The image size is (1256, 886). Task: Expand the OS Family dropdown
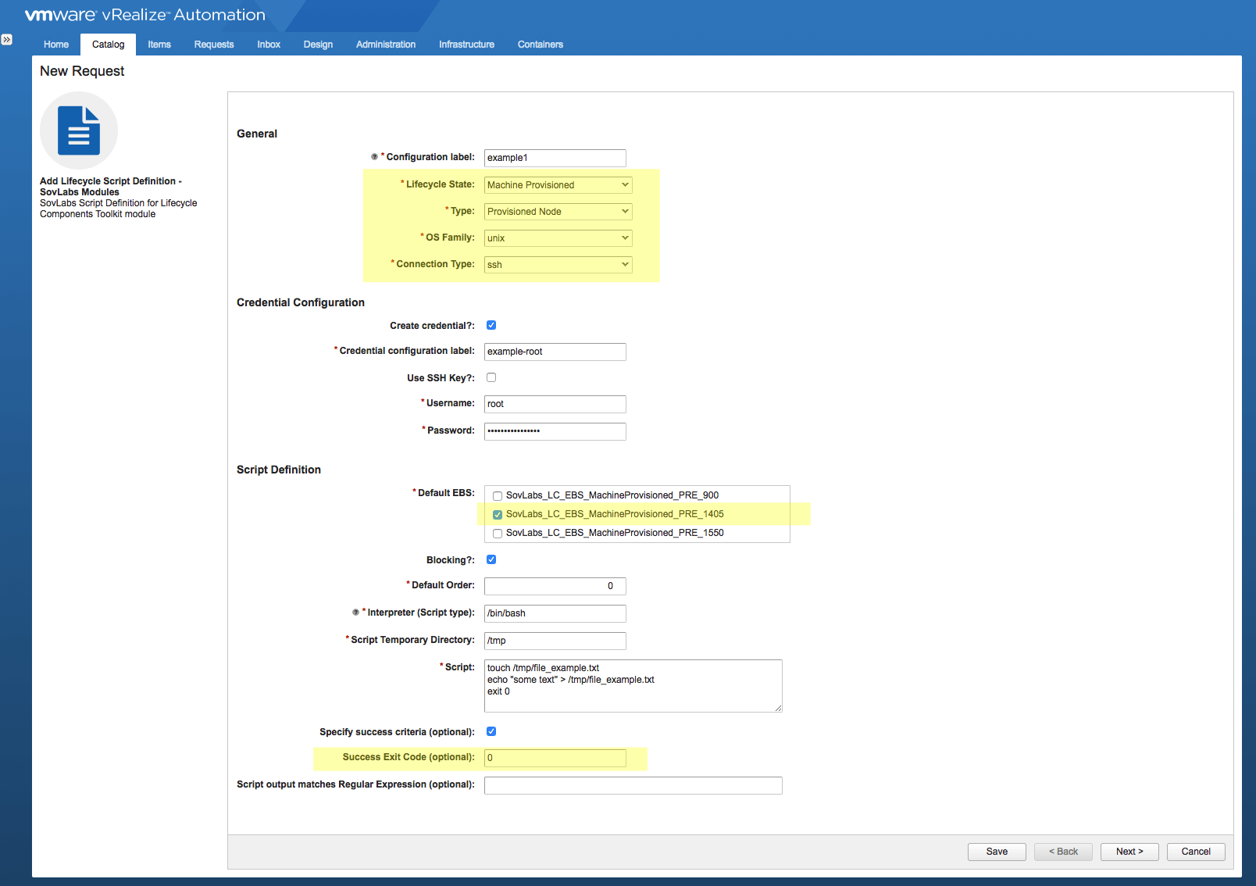tap(558, 238)
